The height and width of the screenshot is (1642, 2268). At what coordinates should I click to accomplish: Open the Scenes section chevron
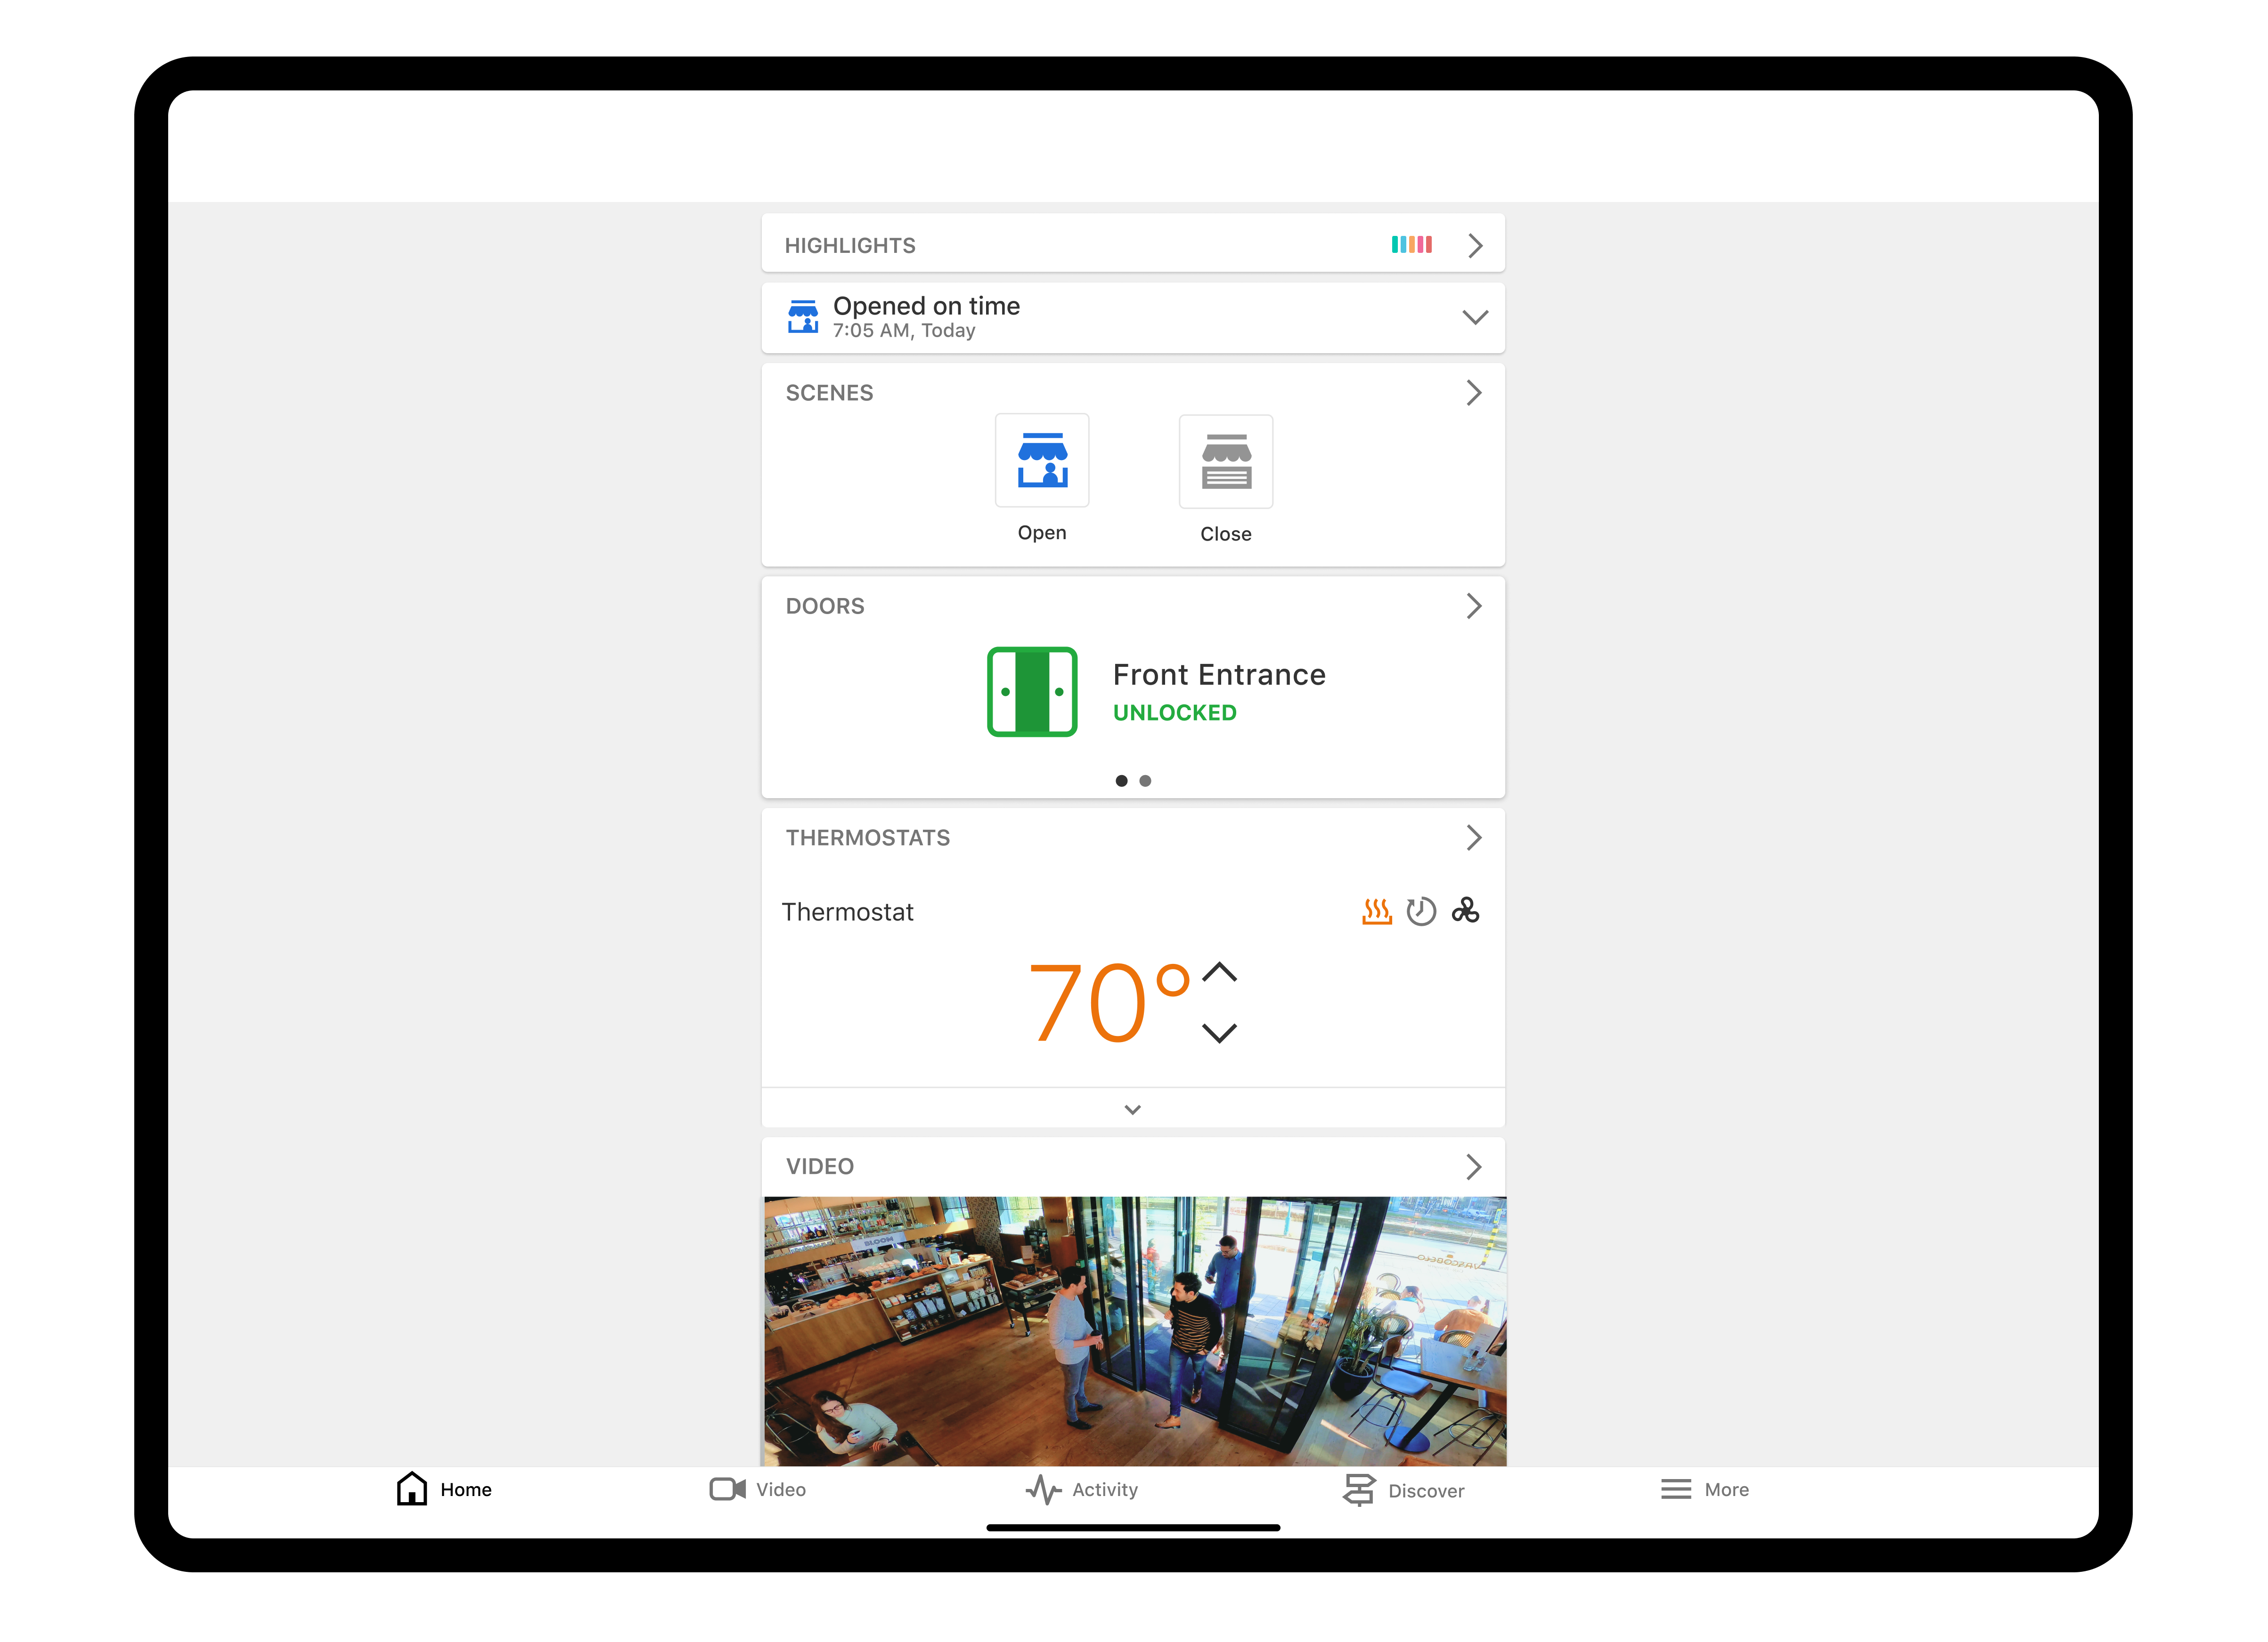tap(1473, 393)
